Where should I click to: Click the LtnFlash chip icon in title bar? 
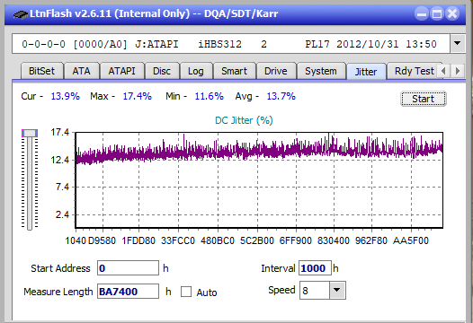[20, 13]
